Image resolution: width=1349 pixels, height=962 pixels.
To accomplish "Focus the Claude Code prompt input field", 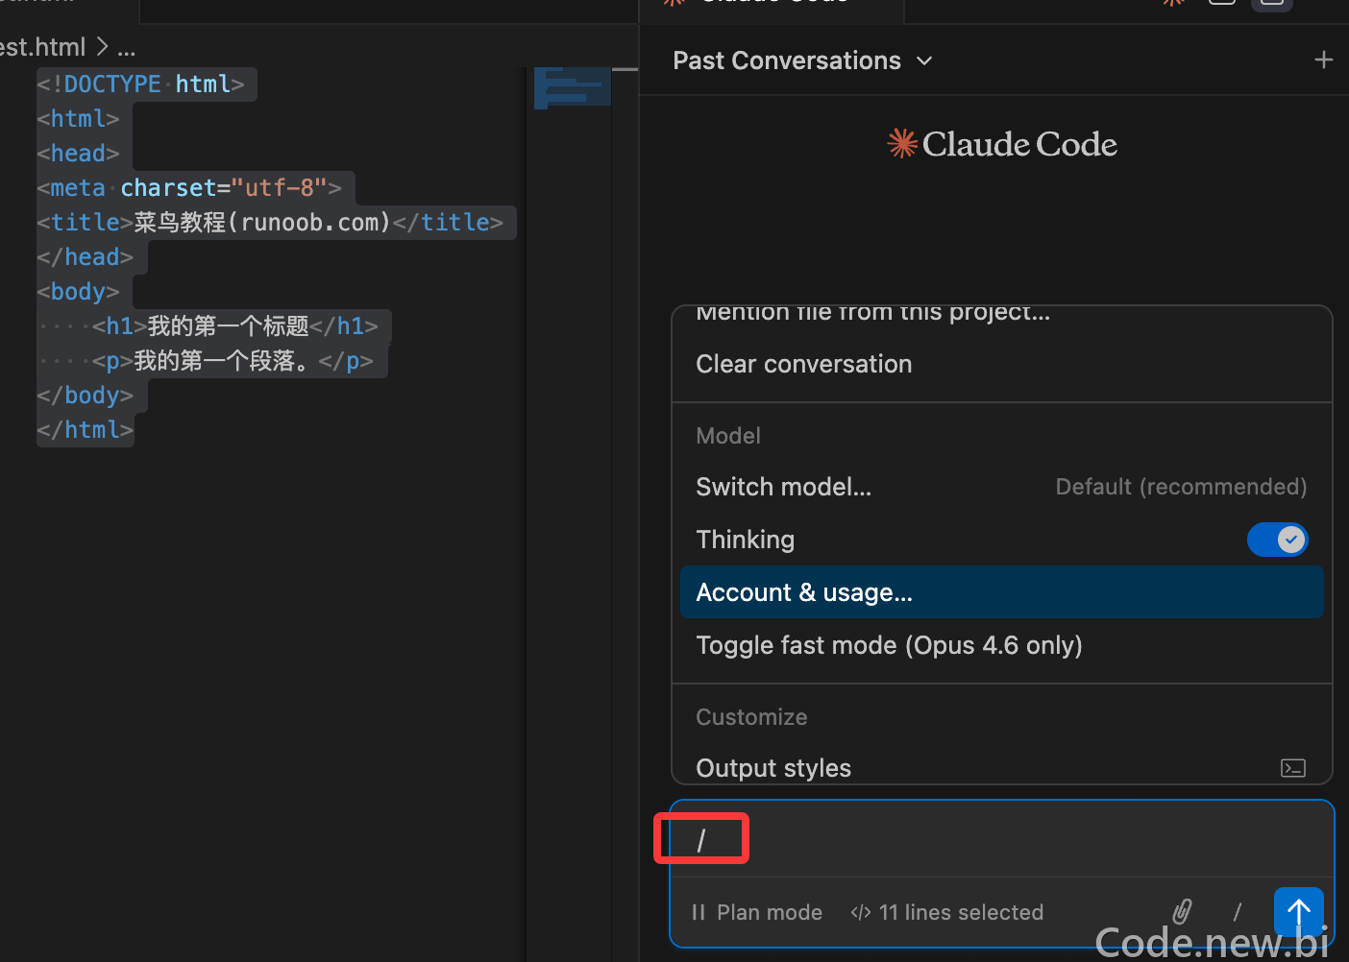I will (1001, 840).
